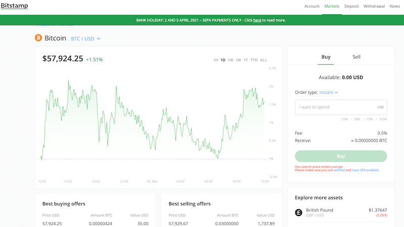Screen dimensions: 404x227
Task: Switch to the Buy tab
Action: 326,57
